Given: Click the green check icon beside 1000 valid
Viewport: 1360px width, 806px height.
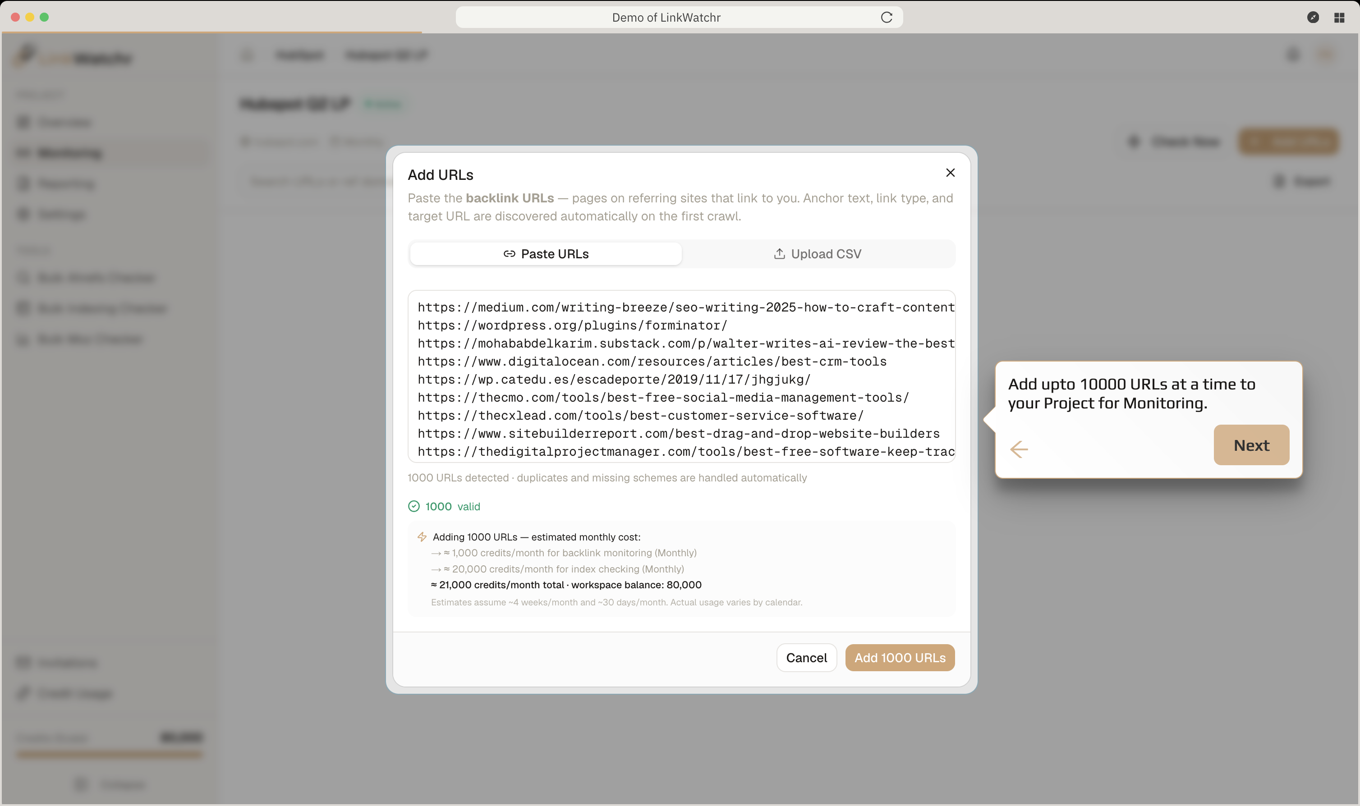Looking at the screenshot, I should pyautogui.click(x=414, y=506).
